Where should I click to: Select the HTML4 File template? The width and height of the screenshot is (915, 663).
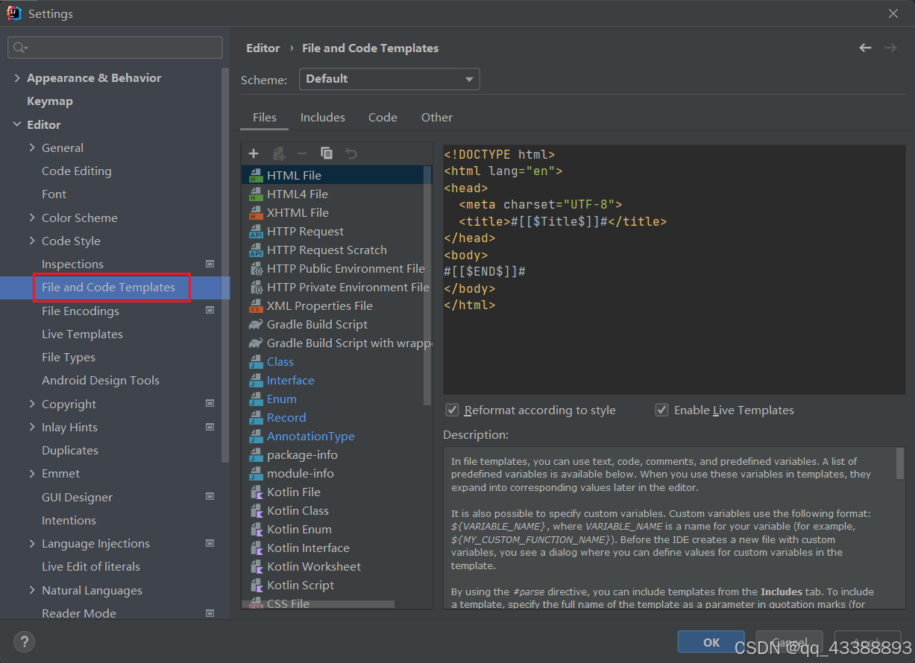[x=298, y=194]
